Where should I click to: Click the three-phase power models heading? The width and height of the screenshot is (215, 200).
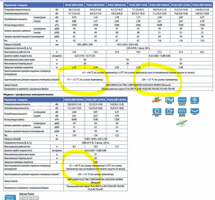pos(28,94)
